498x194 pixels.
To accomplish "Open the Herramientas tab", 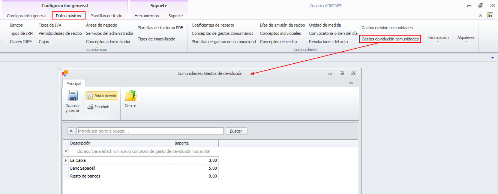I will point(147,16).
